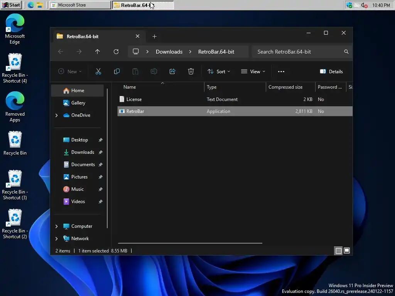Switch to details list view icon in status bar
The width and height of the screenshot is (395, 296).
pos(338,251)
